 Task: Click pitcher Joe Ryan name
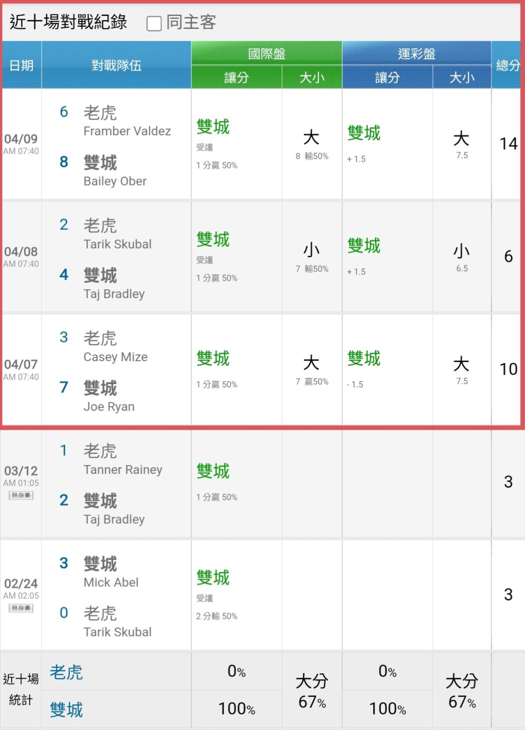click(x=109, y=407)
